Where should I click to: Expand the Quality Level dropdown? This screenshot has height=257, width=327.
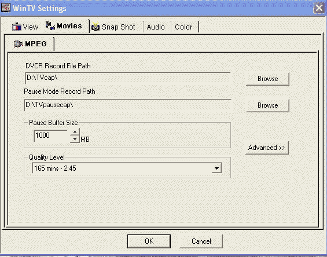(x=216, y=168)
